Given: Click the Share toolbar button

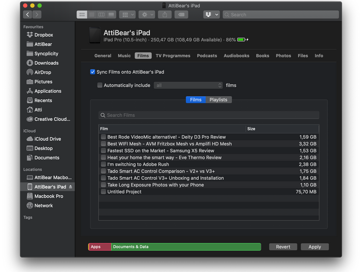Looking at the screenshot, I should (x=165, y=15).
